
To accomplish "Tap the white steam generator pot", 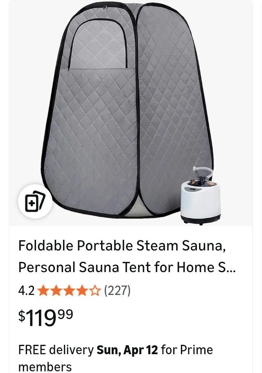I will [200, 202].
